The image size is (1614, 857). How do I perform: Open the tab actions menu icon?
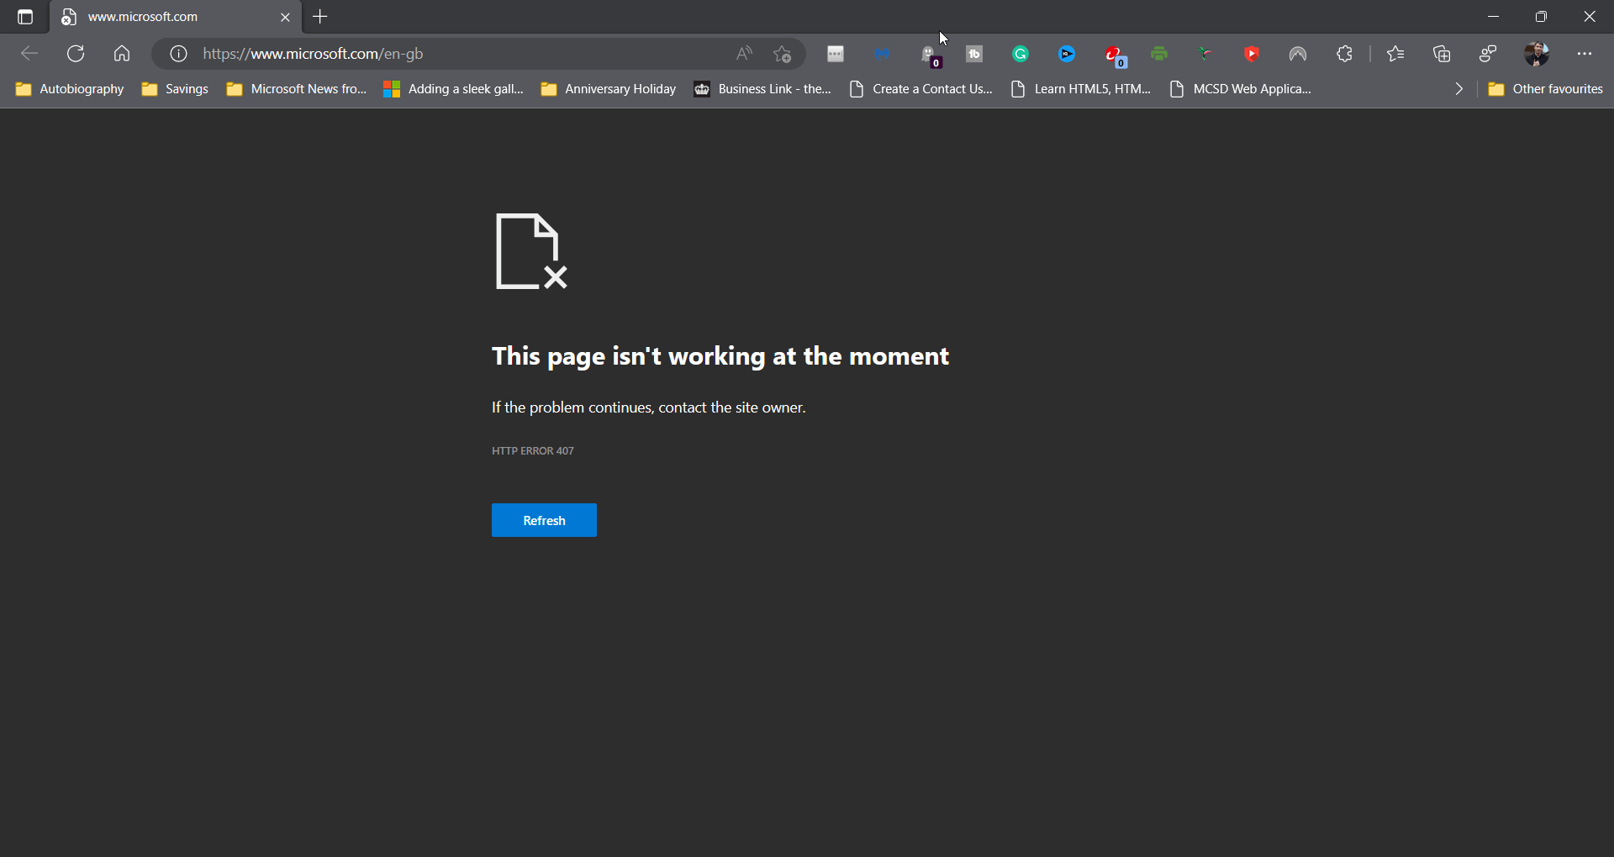[x=25, y=17]
